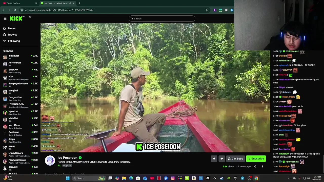Viewport: 324px width, 182px height.
Task: Select Penngeymaplay in the Following list
Action: coord(20,161)
